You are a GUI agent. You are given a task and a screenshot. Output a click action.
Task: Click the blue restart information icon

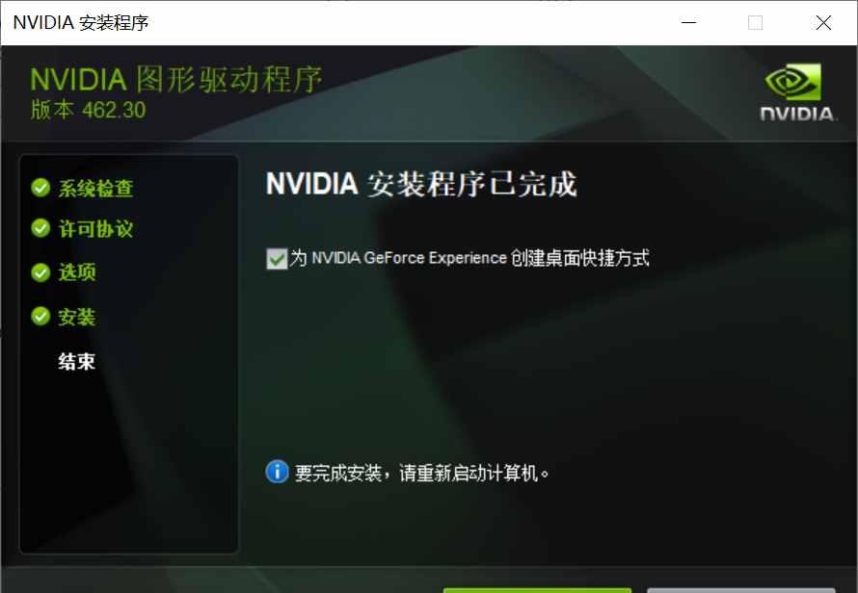pyautogui.click(x=277, y=471)
